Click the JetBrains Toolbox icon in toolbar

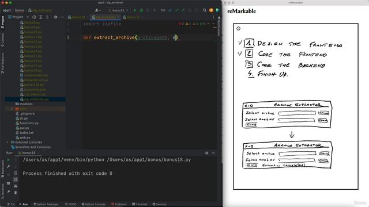(217, 10)
